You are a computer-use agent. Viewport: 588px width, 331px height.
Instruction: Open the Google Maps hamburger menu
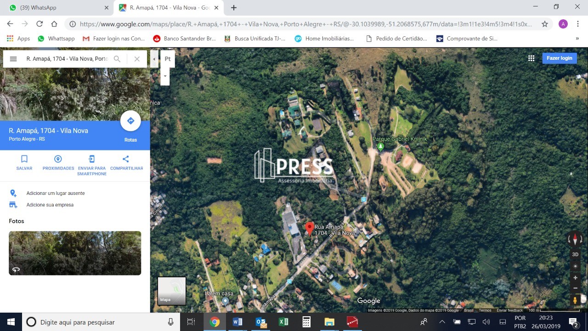click(13, 59)
